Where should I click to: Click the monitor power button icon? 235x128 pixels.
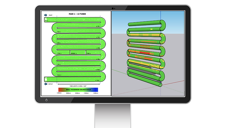click(46, 100)
